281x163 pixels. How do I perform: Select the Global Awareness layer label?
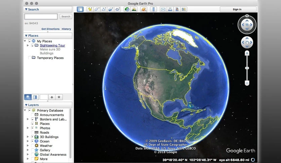pyautogui.click(x=53, y=154)
